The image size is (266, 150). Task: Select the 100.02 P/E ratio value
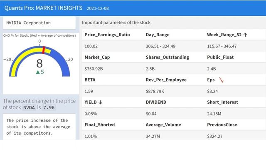(91, 46)
